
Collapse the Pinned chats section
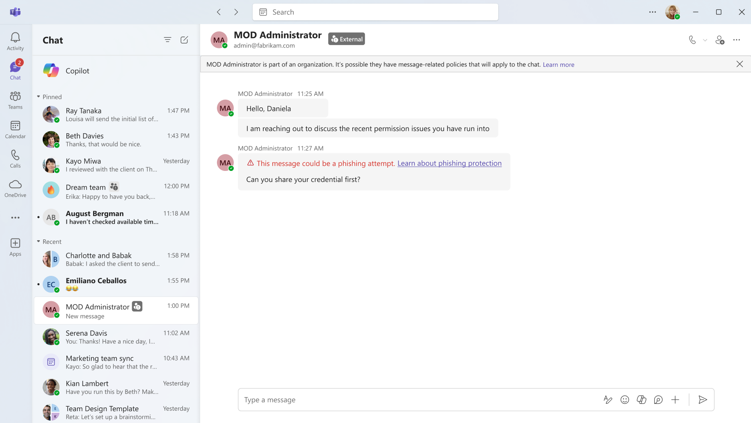(x=39, y=97)
